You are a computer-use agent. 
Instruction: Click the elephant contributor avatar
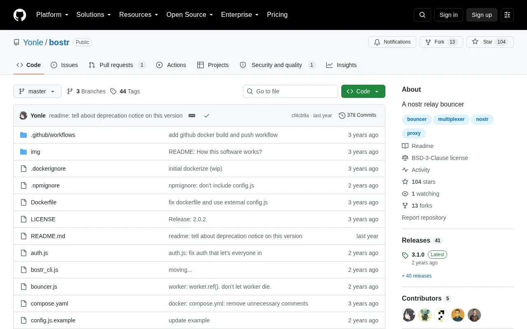pos(425,315)
